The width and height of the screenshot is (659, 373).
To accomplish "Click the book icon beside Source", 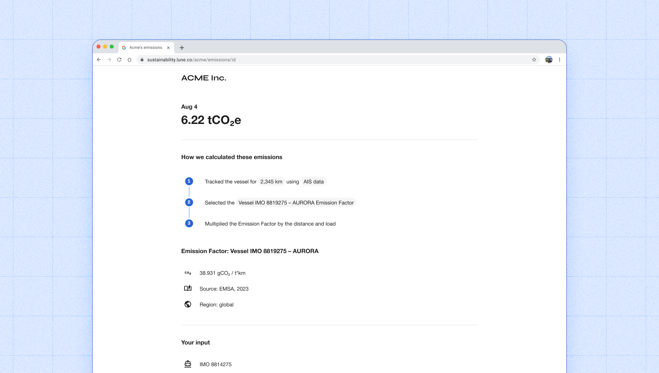I will coord(188,288).
